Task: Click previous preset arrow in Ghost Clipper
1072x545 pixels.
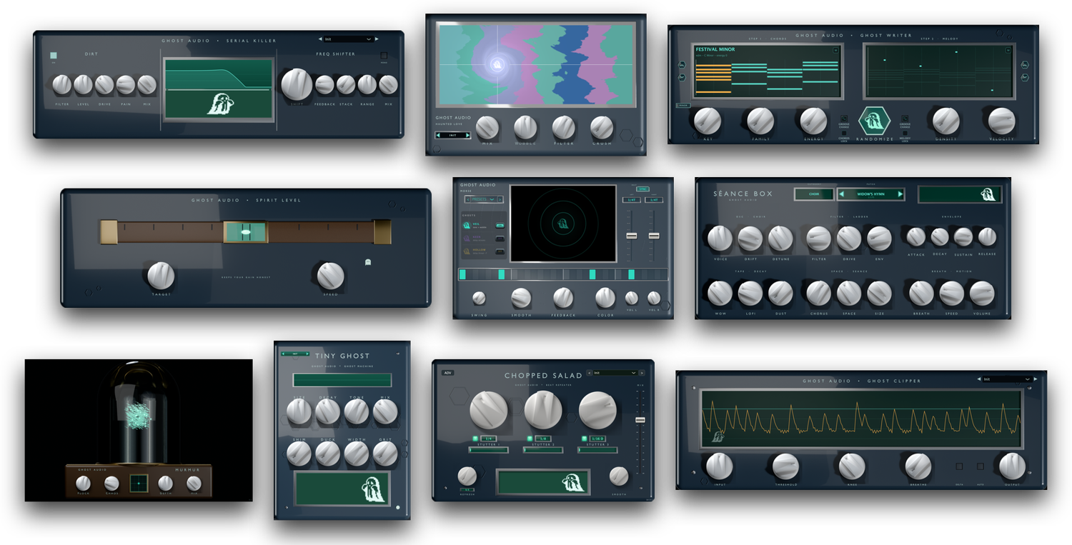Action: [x=979, y=379]
